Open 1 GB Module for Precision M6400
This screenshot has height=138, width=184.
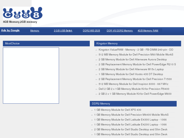(131, 115)
